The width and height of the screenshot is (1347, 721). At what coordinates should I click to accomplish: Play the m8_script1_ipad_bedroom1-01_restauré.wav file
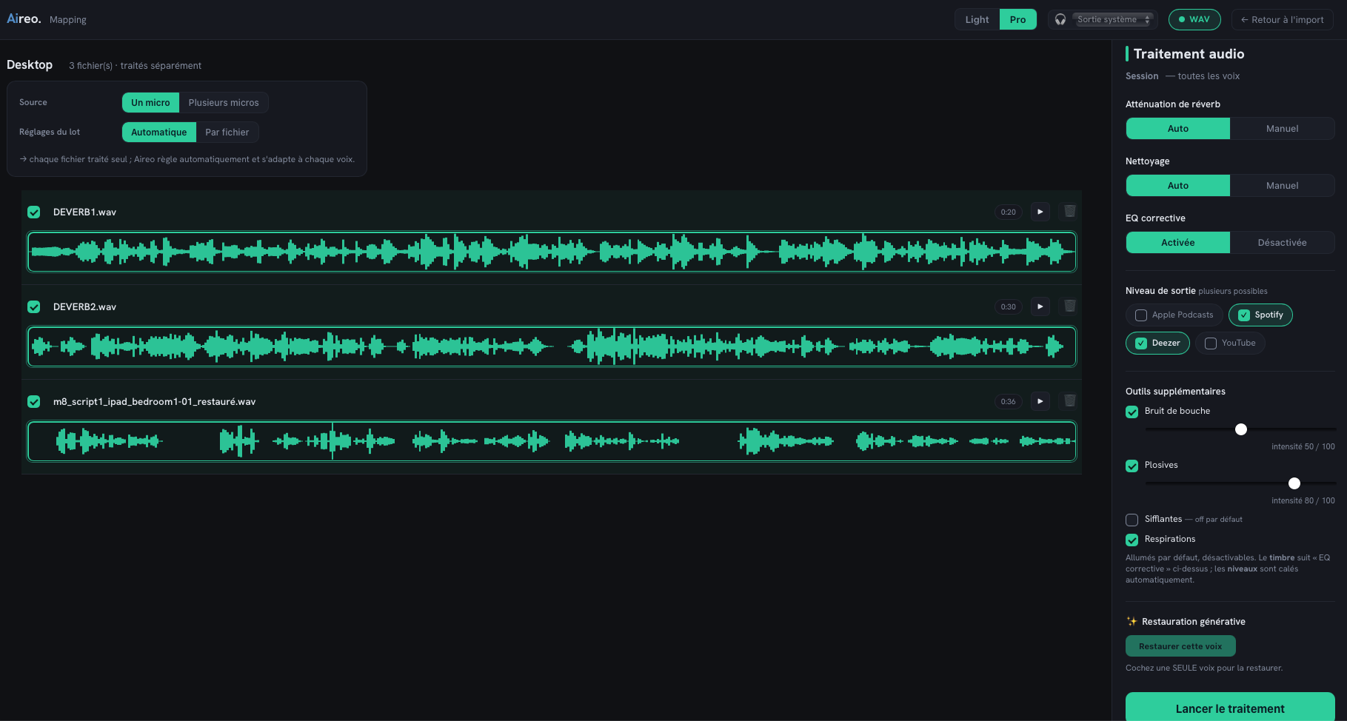coord(1040,401)
